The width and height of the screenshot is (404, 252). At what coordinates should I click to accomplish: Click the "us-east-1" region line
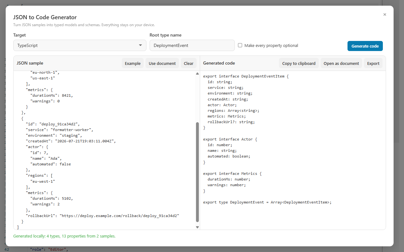tap(43, 78)
